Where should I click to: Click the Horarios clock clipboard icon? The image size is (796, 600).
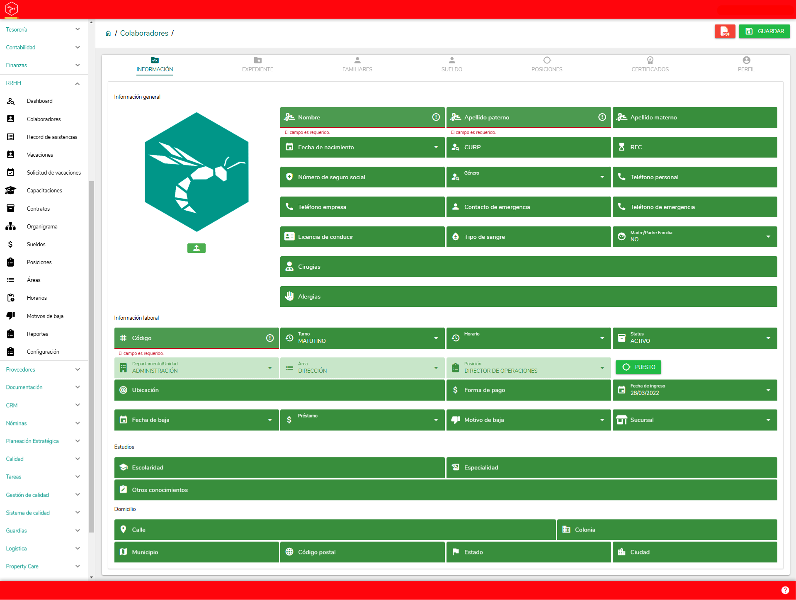[x=11, y=298]
